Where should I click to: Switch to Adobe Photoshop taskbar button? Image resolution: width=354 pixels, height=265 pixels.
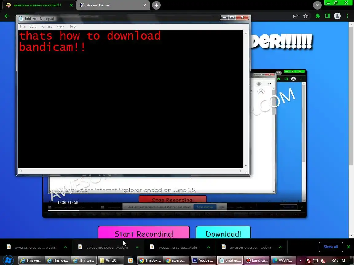203,260
